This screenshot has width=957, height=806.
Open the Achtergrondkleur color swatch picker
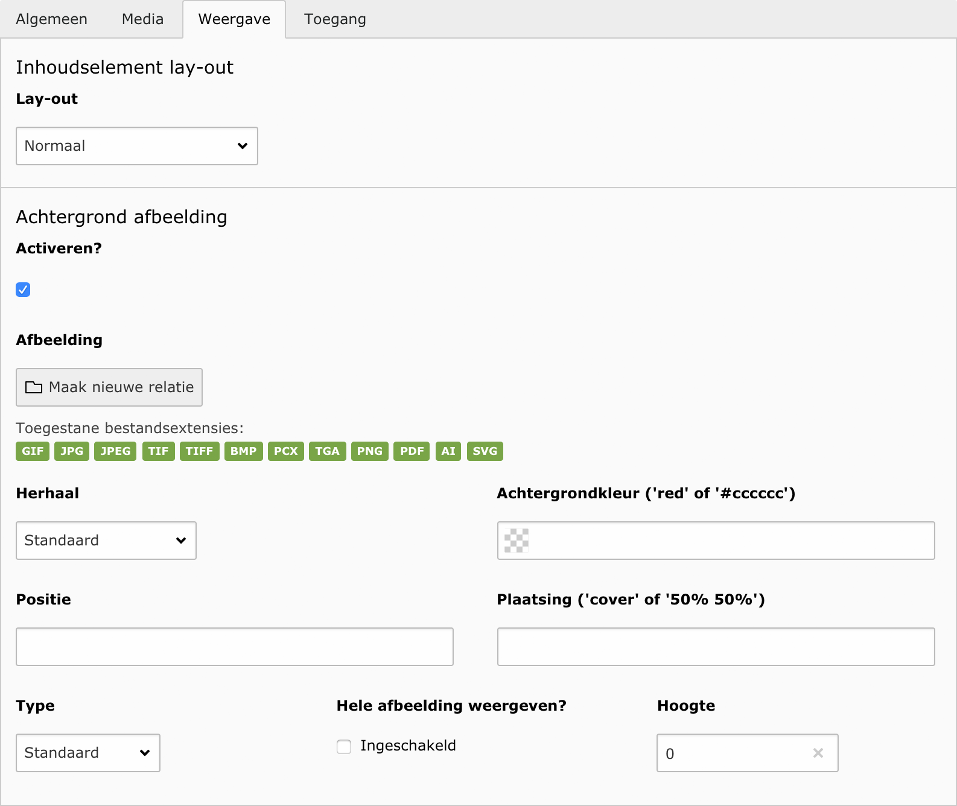[x=516, y=541]
